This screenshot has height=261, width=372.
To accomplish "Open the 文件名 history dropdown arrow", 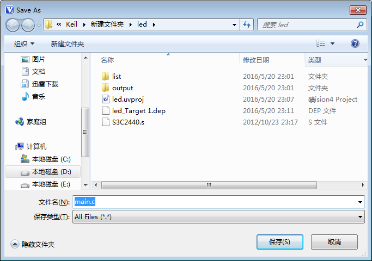I will [360, 202].
